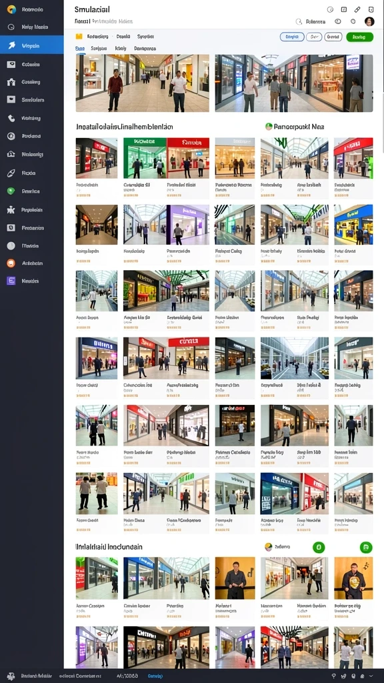The height and width of the screenshot is (683, 384).
Task: Open the large left mall banner image
Action: 143,83
